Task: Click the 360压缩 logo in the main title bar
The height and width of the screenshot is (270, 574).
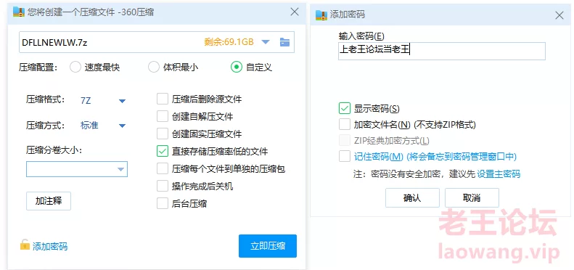Action: tap(19, 12)
